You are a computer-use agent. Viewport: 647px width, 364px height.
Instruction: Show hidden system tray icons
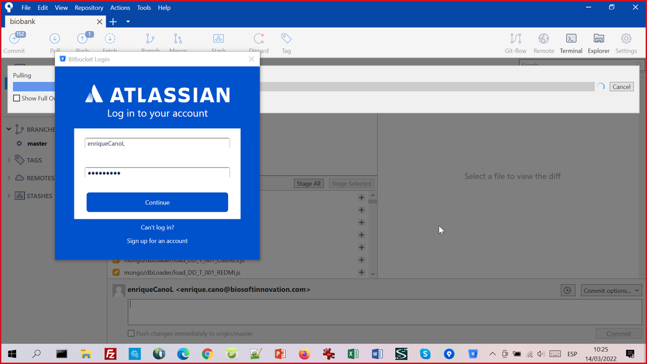pos(492,354)
